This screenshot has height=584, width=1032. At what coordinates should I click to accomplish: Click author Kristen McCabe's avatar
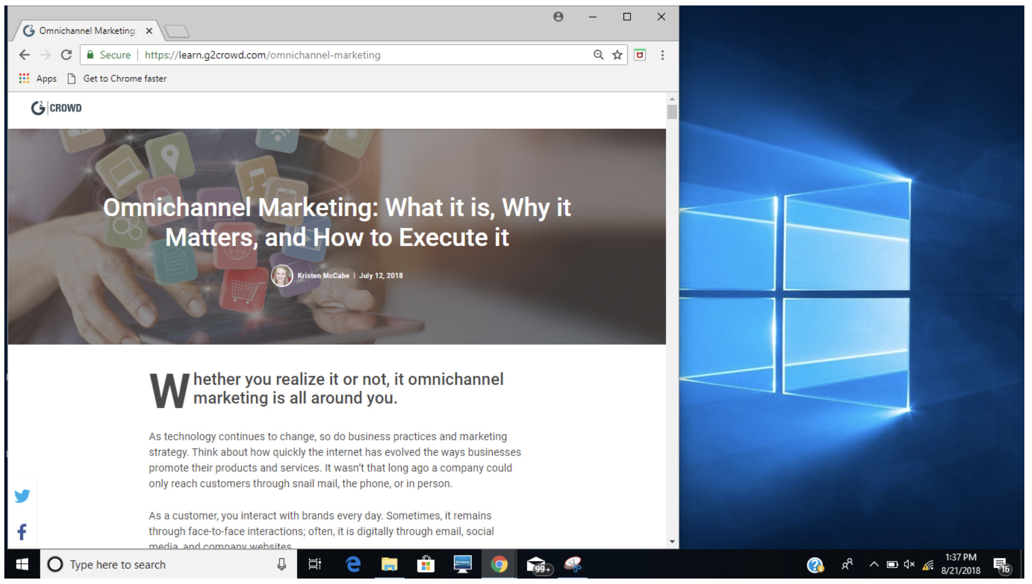[282, 276]
